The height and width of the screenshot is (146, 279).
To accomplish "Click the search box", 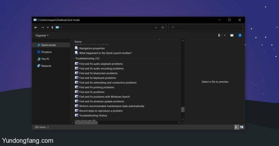I will click(206, 27).
